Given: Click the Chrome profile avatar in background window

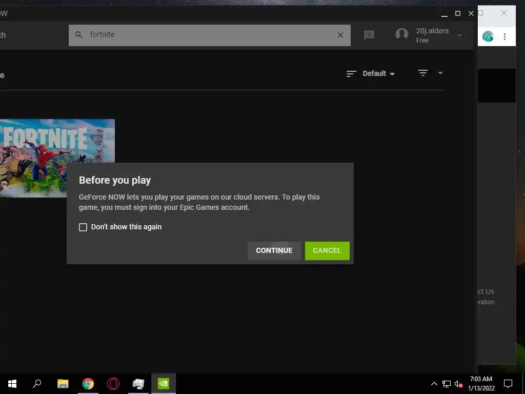Looking at the screenshot, I should point(488,36).
